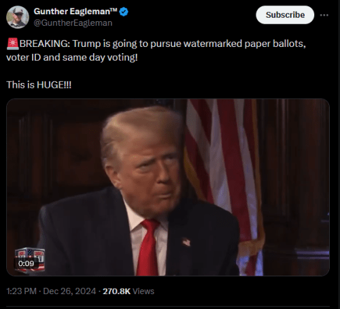Click the red siren emoji in the tweet
The image size is (340, 309).
pos(13,44)
